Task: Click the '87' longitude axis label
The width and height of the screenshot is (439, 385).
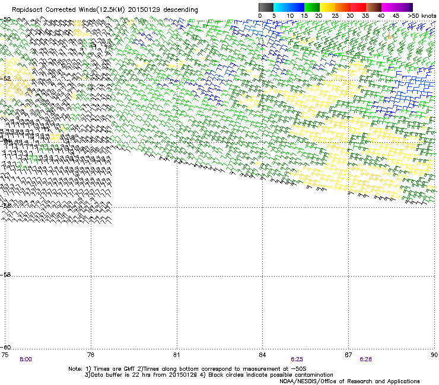Action: click(x=348, y=355)
